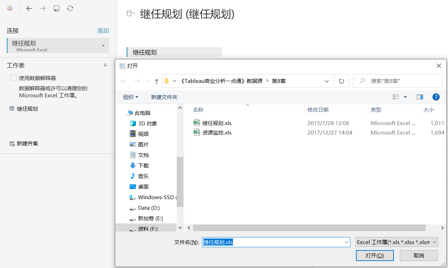Search worksheets with the magnifier icon
Viewport: 448px width, 268px height.
(x=105, y=65)
